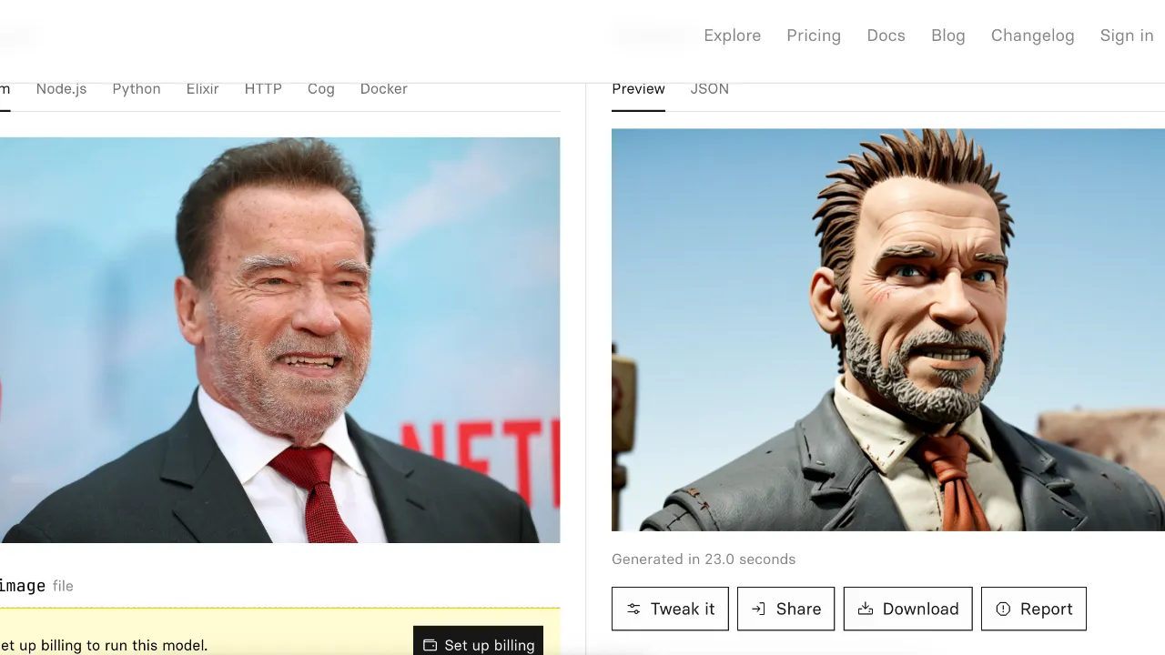This screenshot has height=655, width=1165.
Task: Visit the Blog from the top navigation
Action: pyautogui.click(x=947, y=35)
